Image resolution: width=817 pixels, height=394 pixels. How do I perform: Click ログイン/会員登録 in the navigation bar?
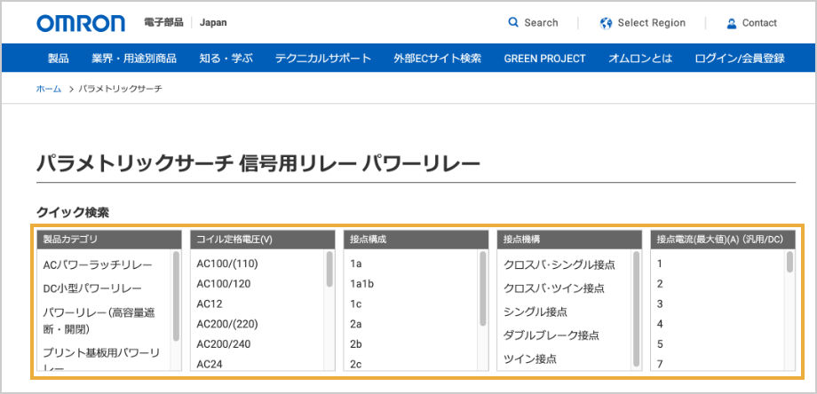(740, 59)
